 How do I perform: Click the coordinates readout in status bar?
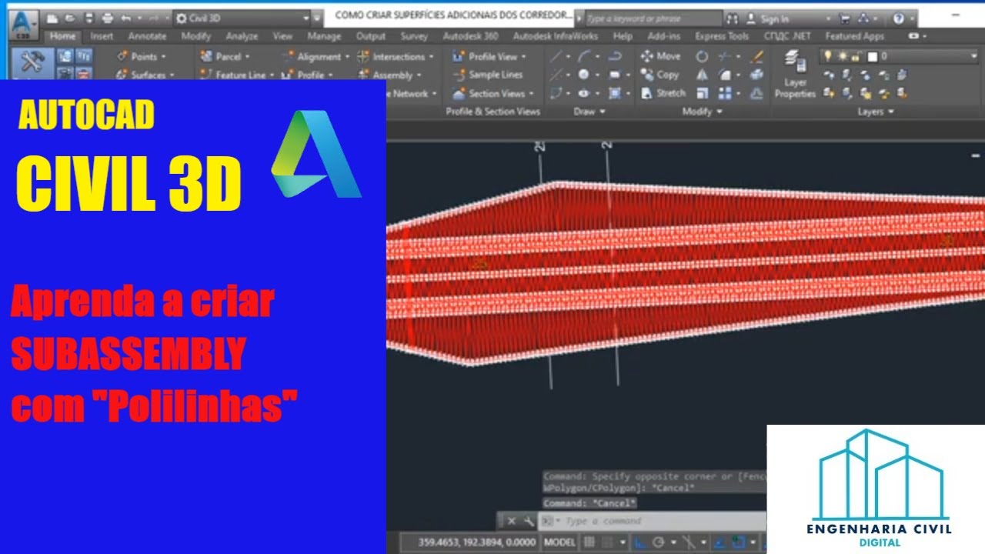[x=477, y=542]
